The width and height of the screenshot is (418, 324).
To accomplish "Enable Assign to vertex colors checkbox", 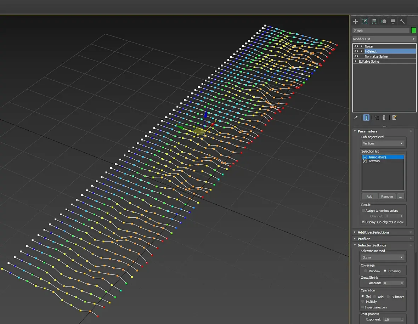I will pos(363,211).
